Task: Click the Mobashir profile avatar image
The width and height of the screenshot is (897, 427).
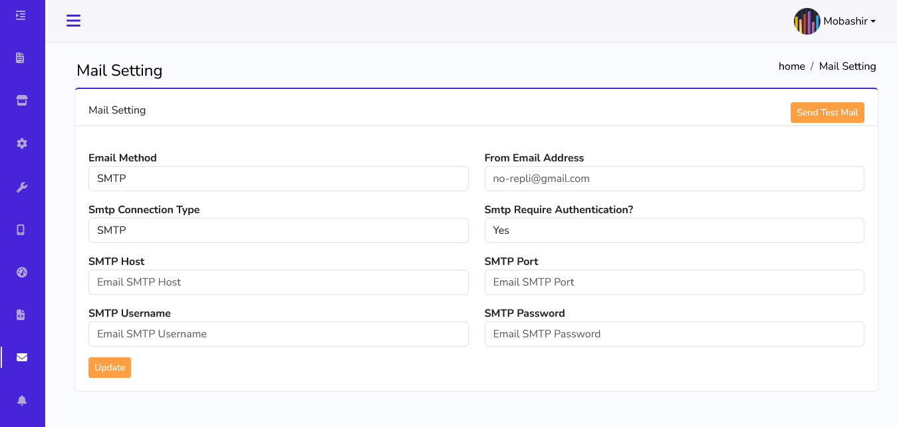Action: (807, 21)
